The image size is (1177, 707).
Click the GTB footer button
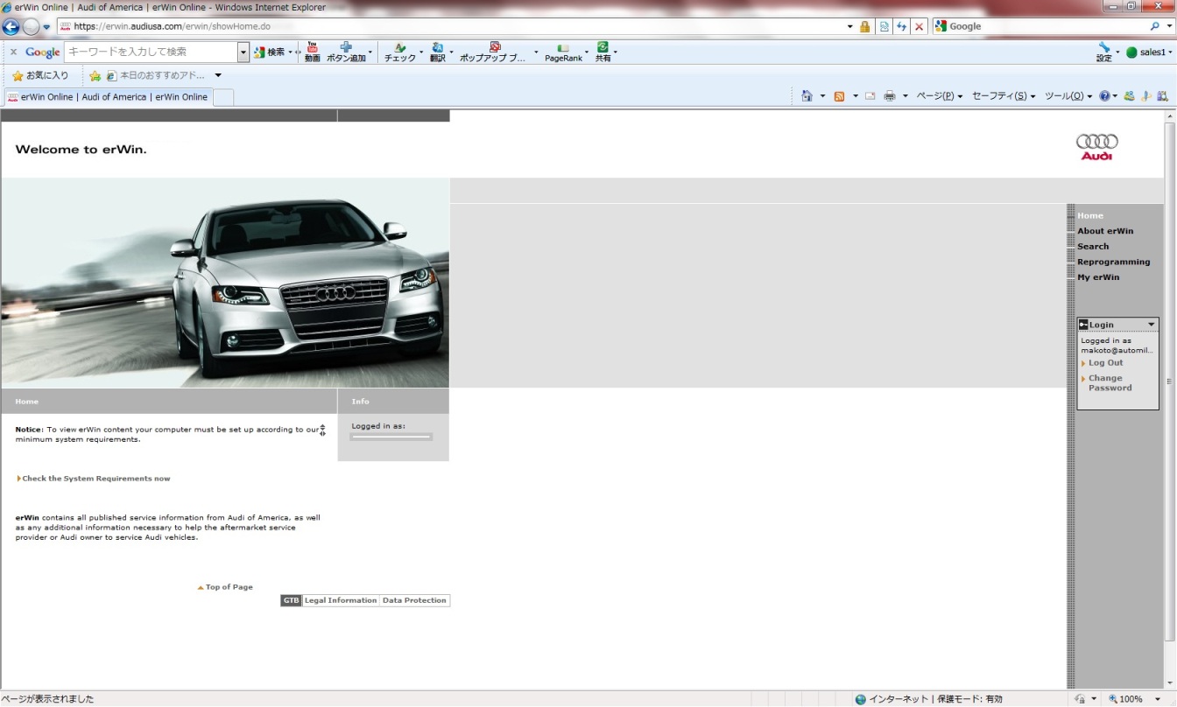click(x=291, y=600)
